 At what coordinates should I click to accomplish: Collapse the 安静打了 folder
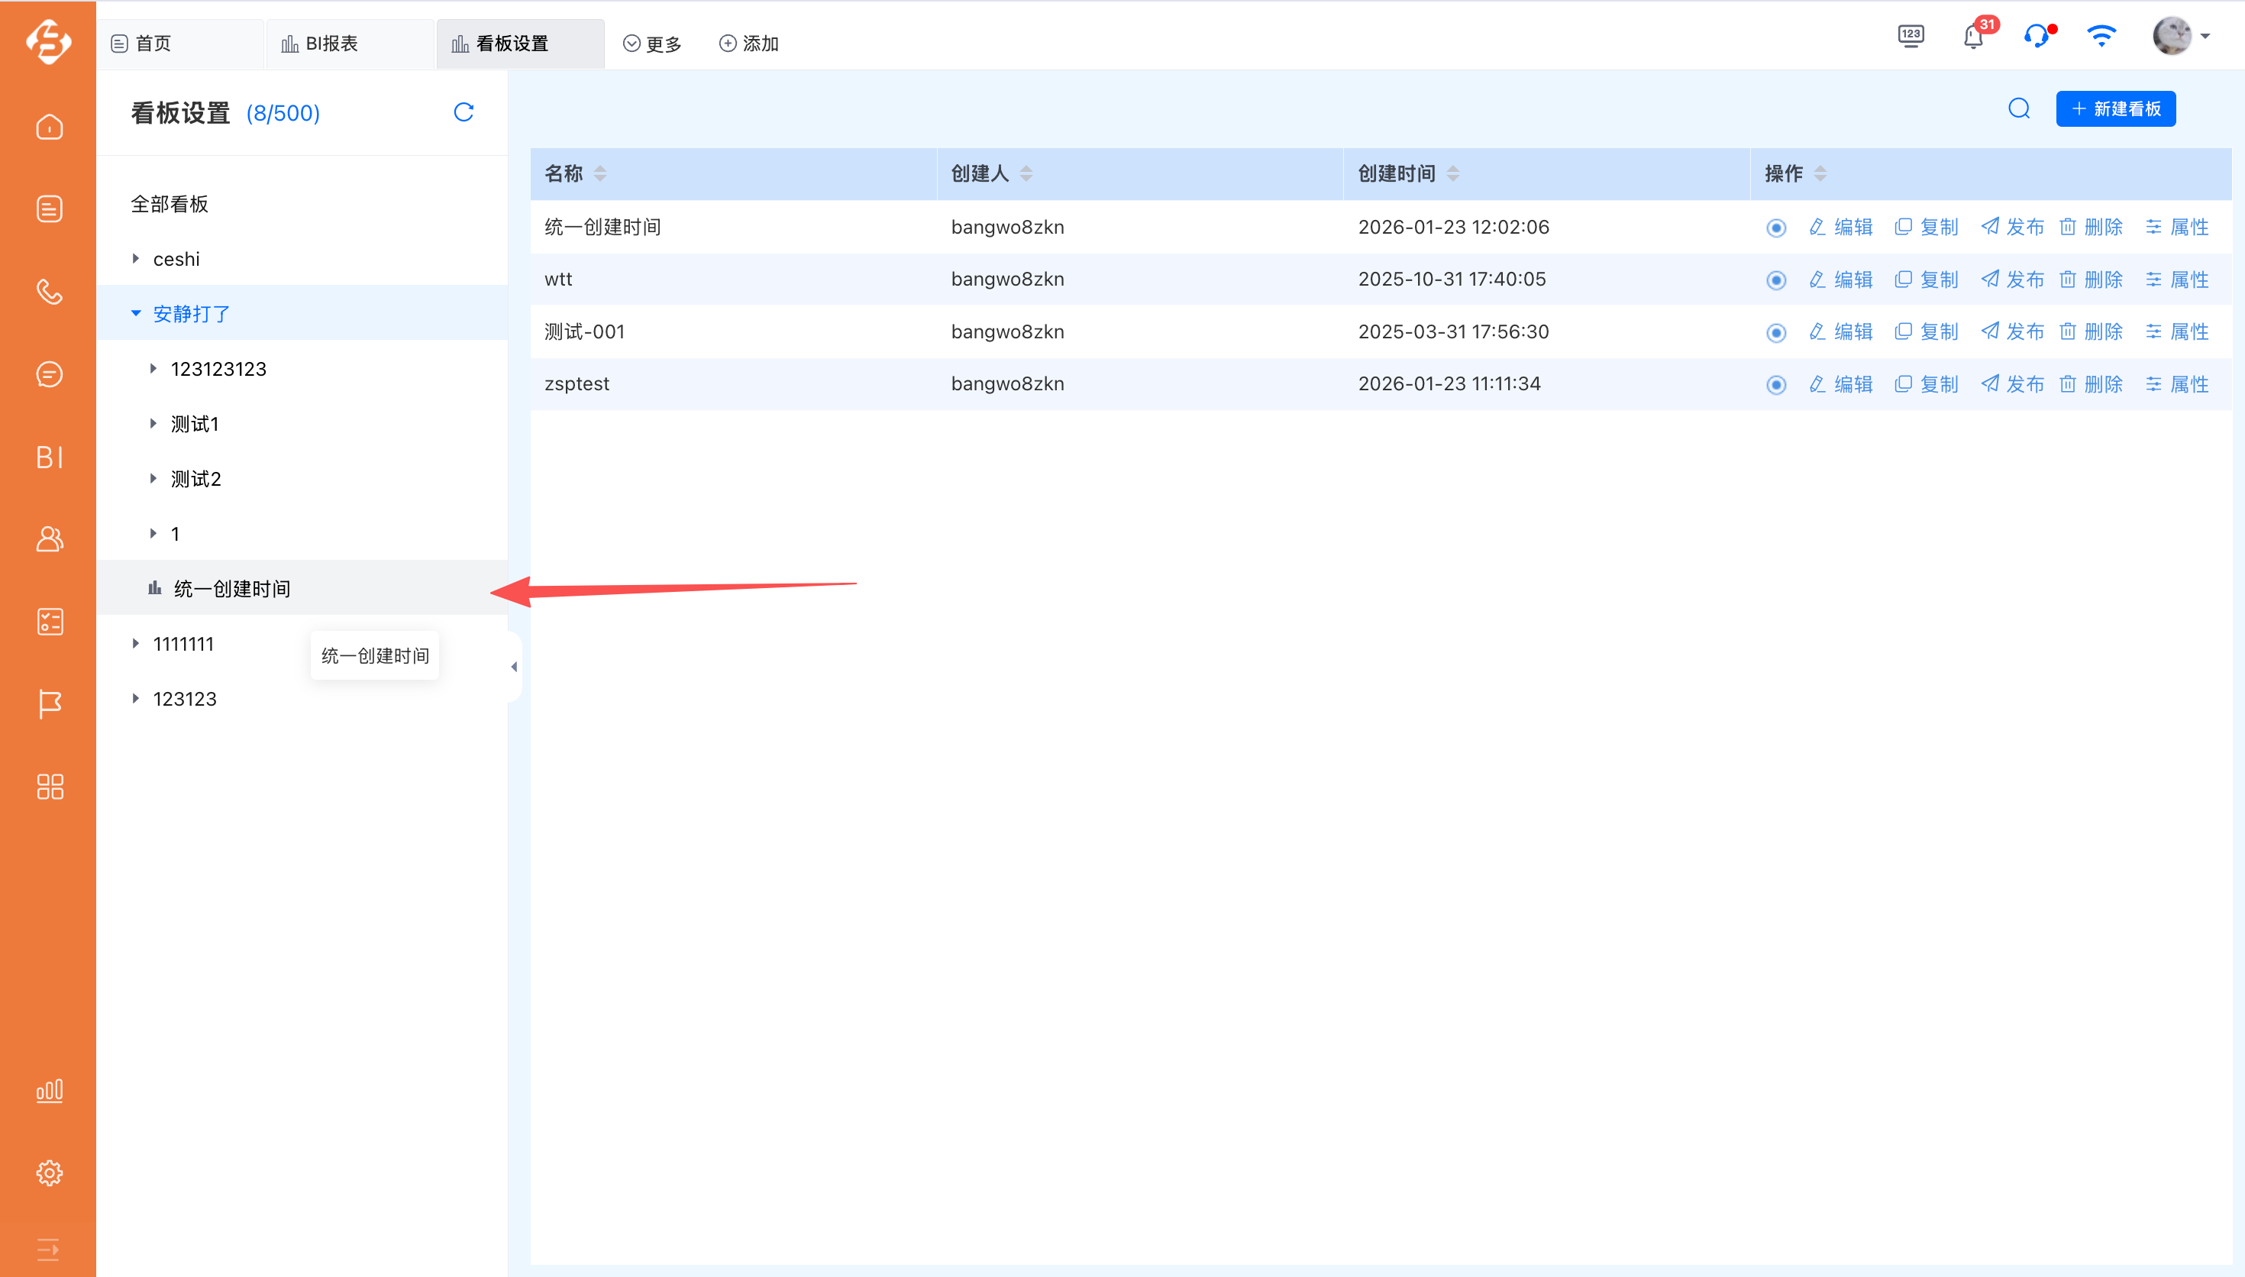[136, 314]
